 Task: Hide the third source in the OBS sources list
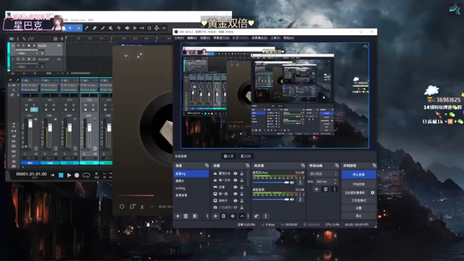click(x=235, y=187)
